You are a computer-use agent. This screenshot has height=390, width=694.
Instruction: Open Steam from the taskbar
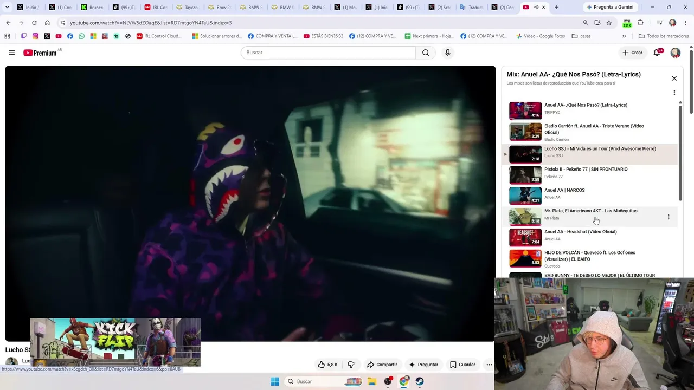tap(420, 381)
